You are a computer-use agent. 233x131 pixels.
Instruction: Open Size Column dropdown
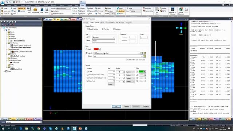[x=103, y=41]
